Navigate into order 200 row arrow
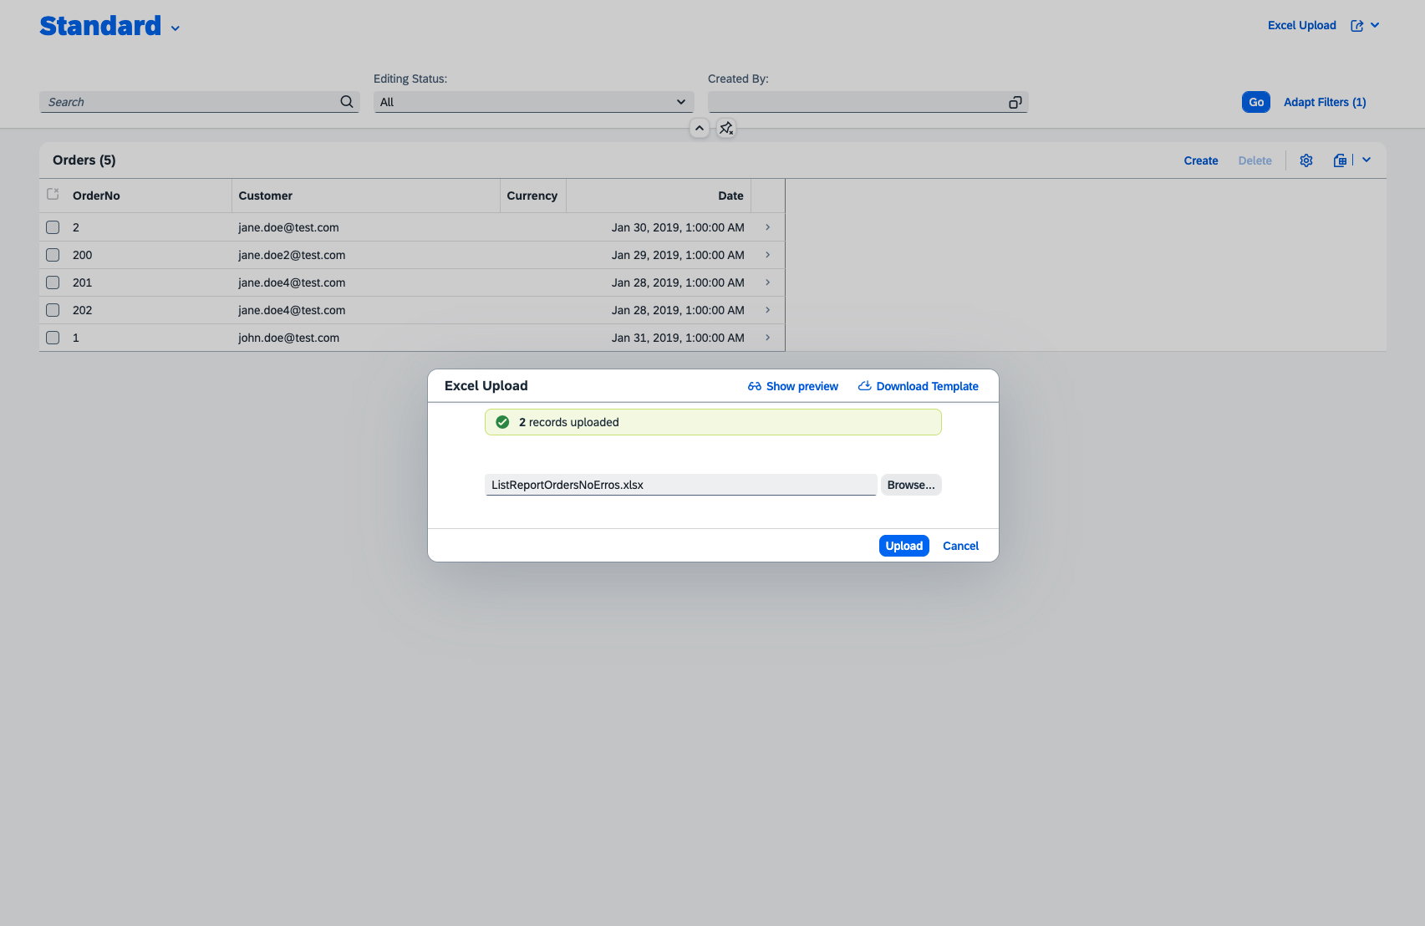 768,255
